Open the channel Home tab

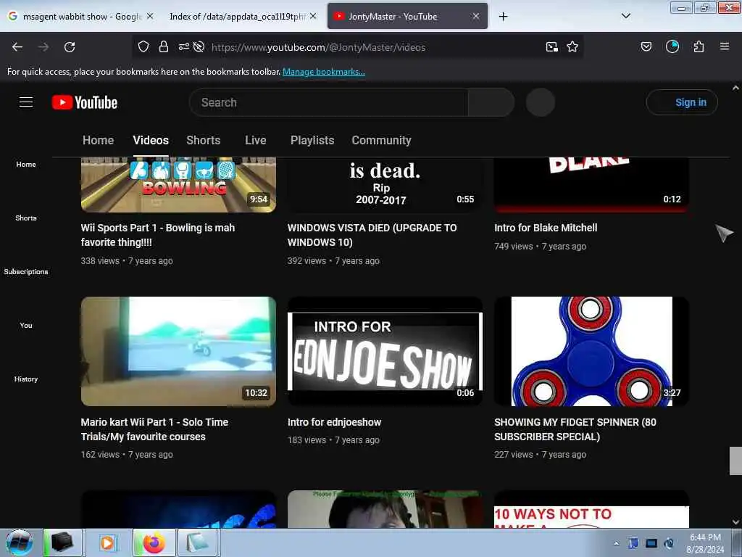[x=98, y=140]
